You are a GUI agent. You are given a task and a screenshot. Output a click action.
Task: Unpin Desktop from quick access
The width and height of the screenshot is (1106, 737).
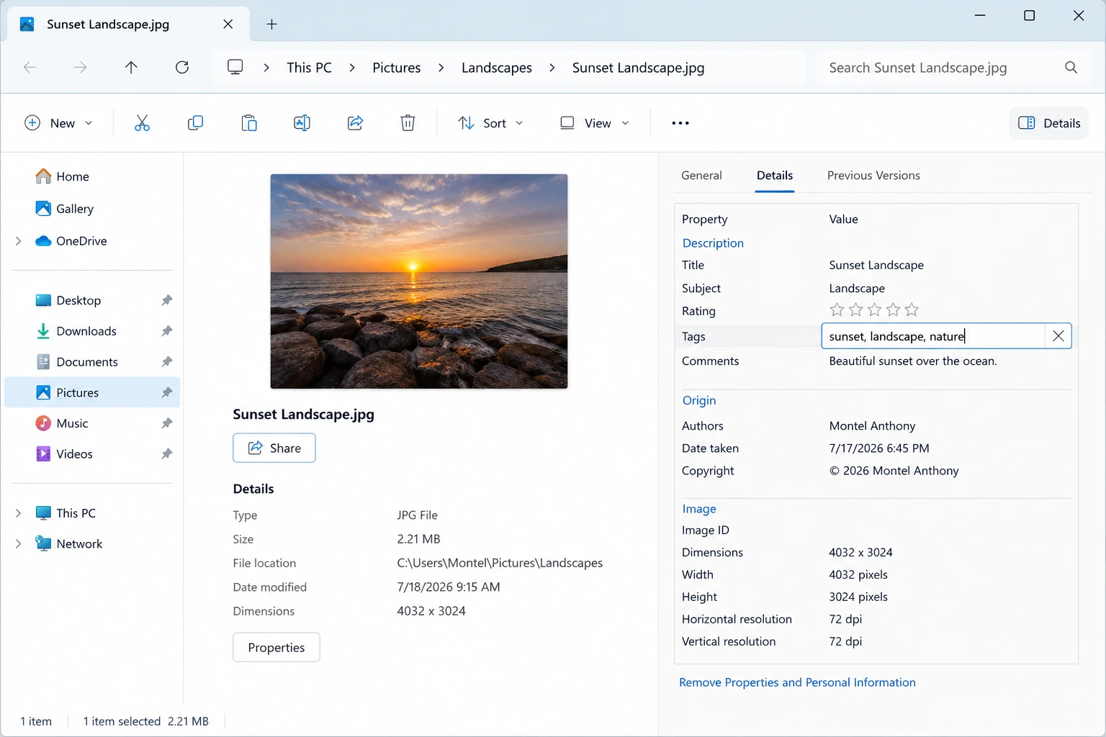click(167, 300)
